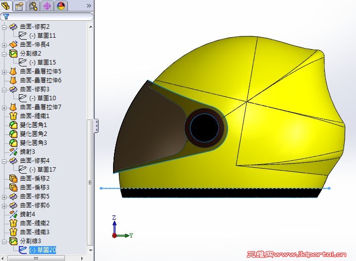Select sketch icon of 草圖15
This screenshot has width=356, height=261.
(x=22, y=63)
